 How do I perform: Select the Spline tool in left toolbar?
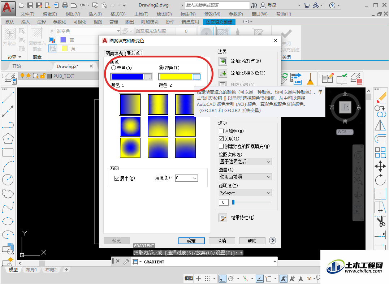[8, 207]
